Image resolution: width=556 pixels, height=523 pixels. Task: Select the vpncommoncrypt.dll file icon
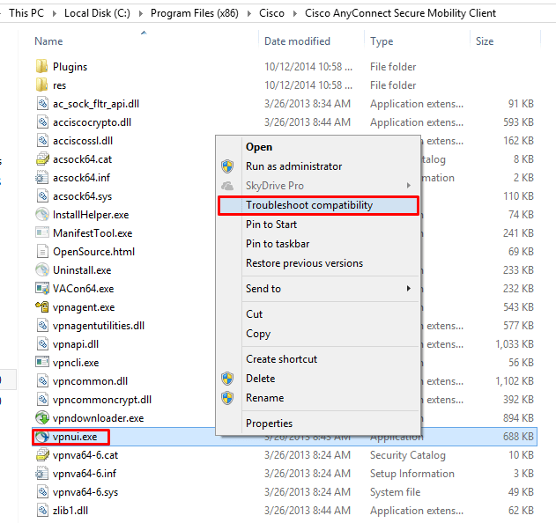[x=42, y=400]
